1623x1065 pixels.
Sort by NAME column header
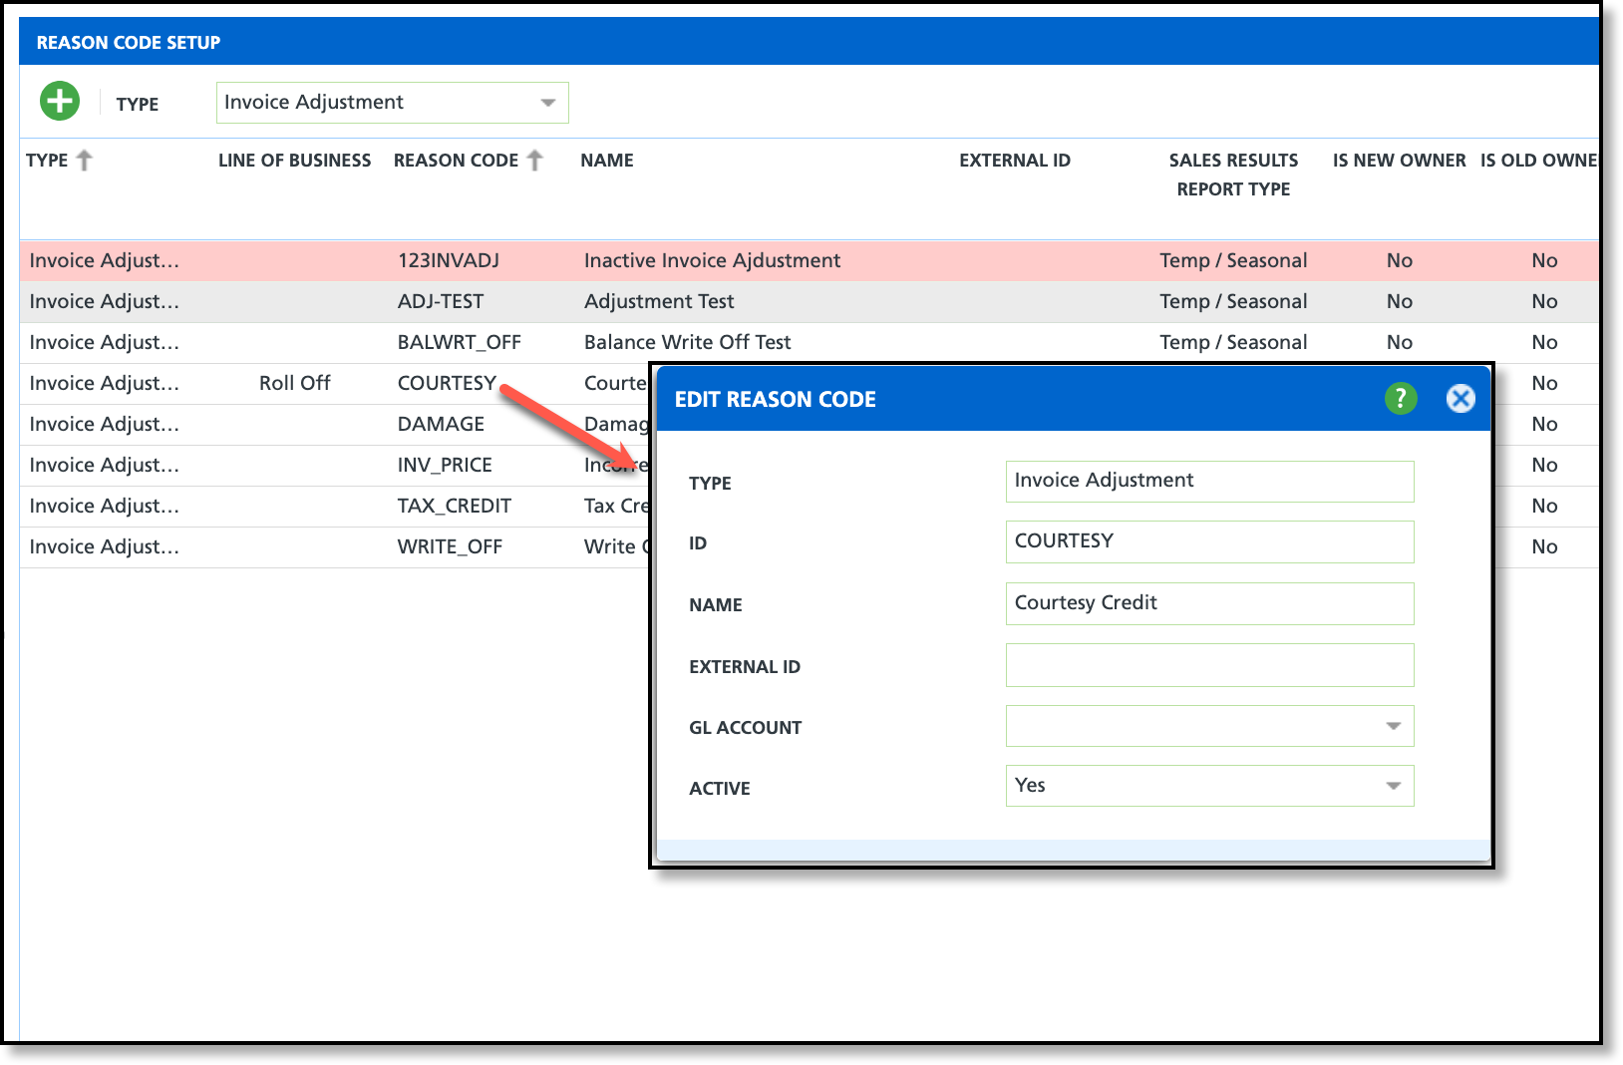pos(607,161)
